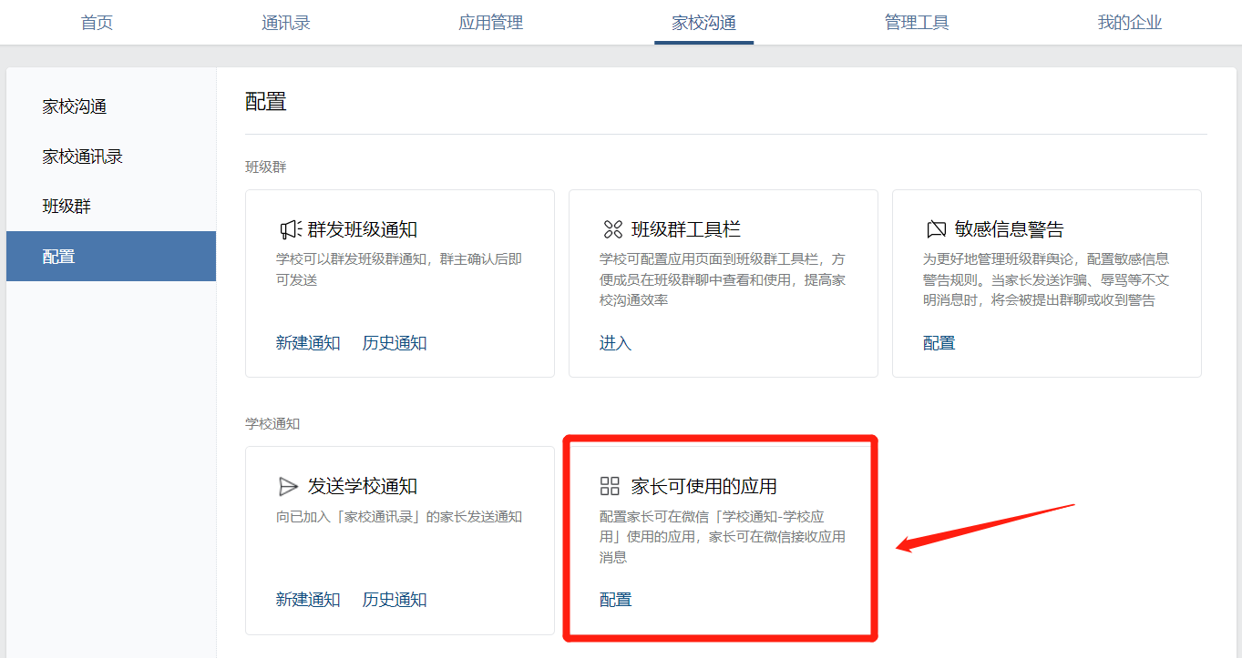Viewport: 1242px width, 658px height.
Task: Click the 班级群工具栏 description text
Action: click(x=723, y=278)
